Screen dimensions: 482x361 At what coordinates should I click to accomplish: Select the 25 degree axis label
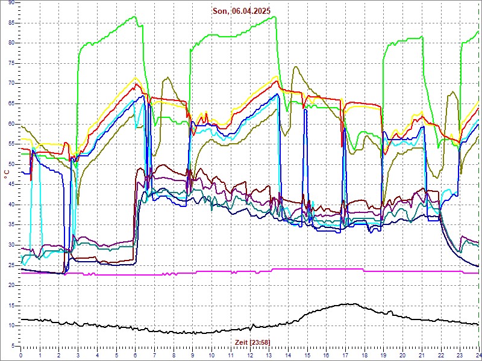point(11,265)
